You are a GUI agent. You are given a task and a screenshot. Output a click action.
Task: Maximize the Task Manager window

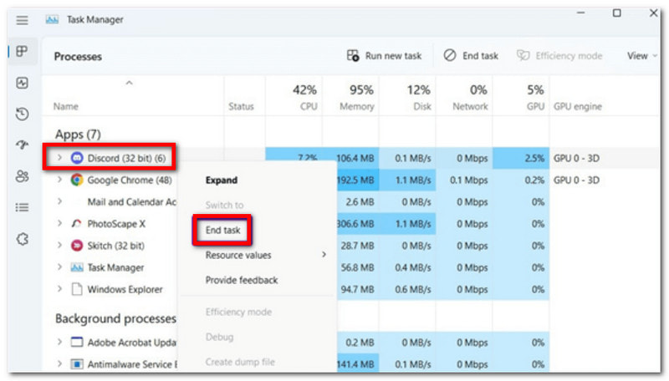point(617,13)
